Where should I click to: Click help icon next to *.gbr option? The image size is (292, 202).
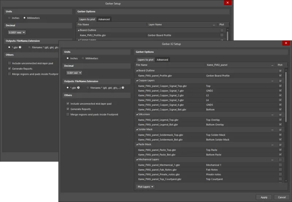(x=78, y=88)
